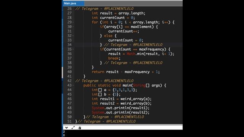
Task: Click the 'weird_array(b)' call on line 47
Action: click(x=135, y=103)
